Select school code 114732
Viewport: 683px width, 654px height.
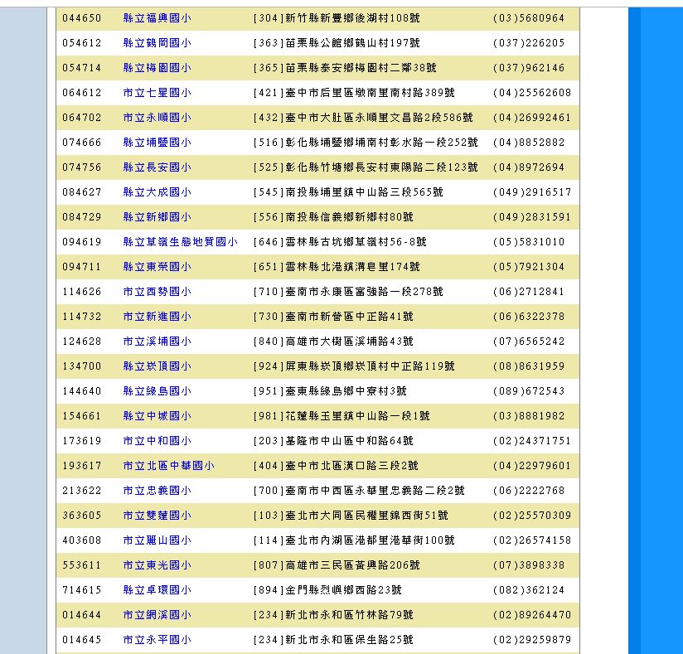[x=82, y=317]
